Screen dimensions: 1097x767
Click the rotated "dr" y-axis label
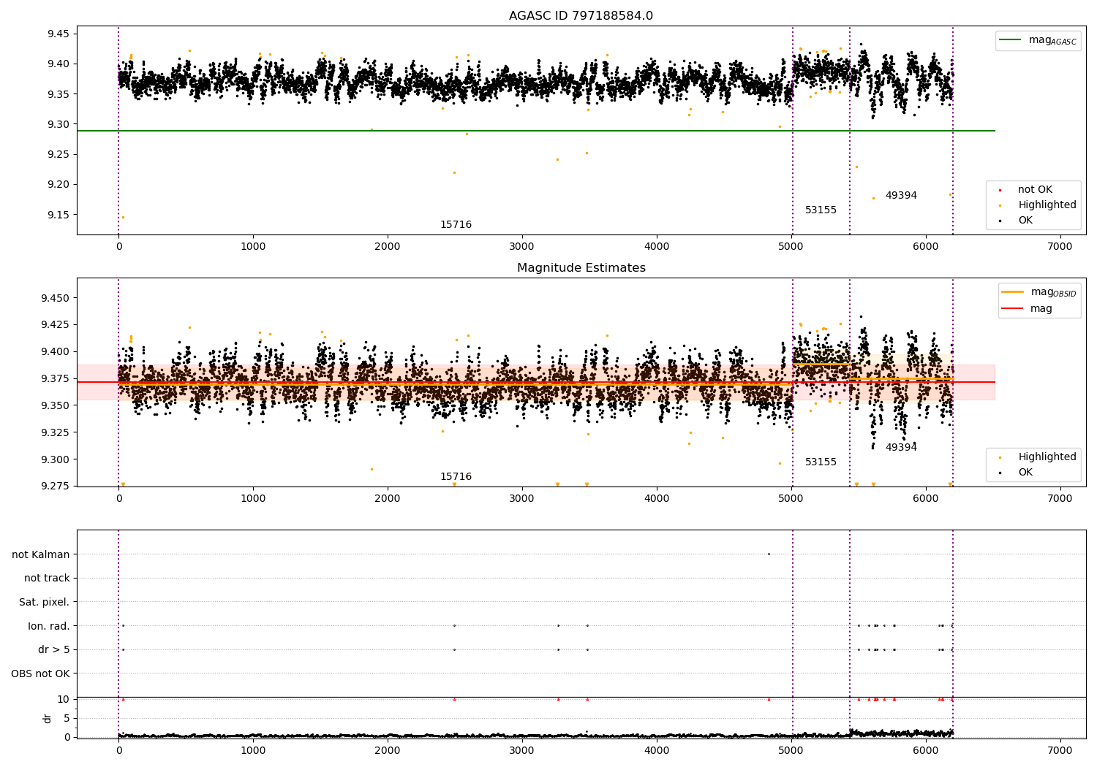click(48, 718)
